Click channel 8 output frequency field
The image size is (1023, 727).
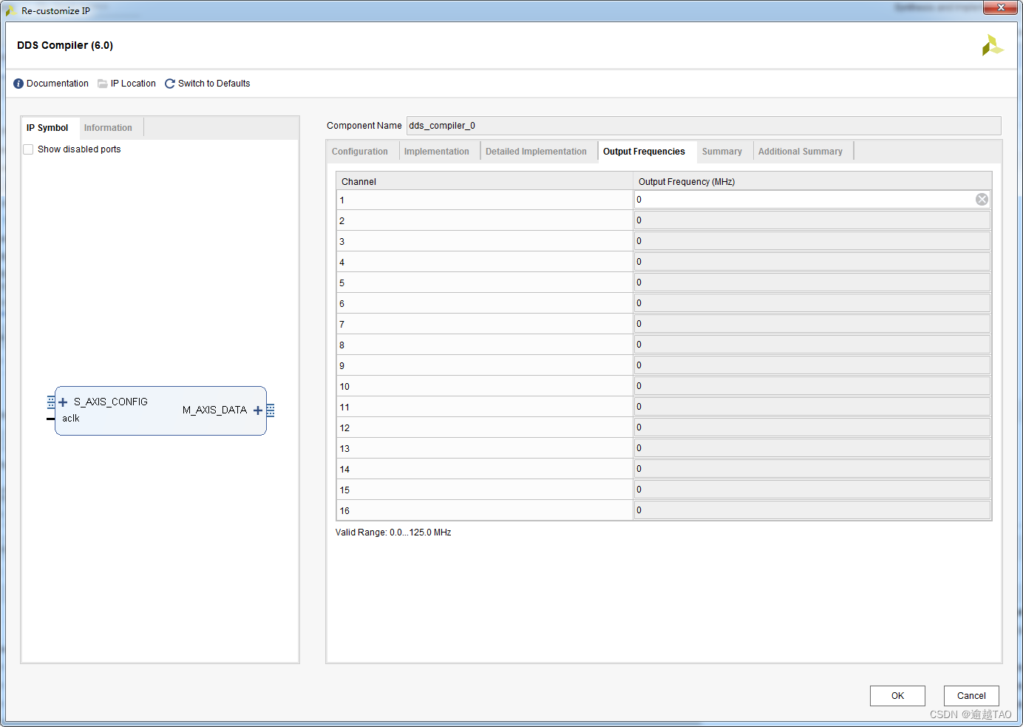(x=812, y=345)
